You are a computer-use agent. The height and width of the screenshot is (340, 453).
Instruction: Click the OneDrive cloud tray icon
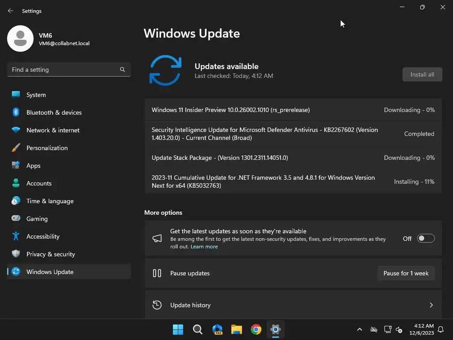[x=374, y=329]
